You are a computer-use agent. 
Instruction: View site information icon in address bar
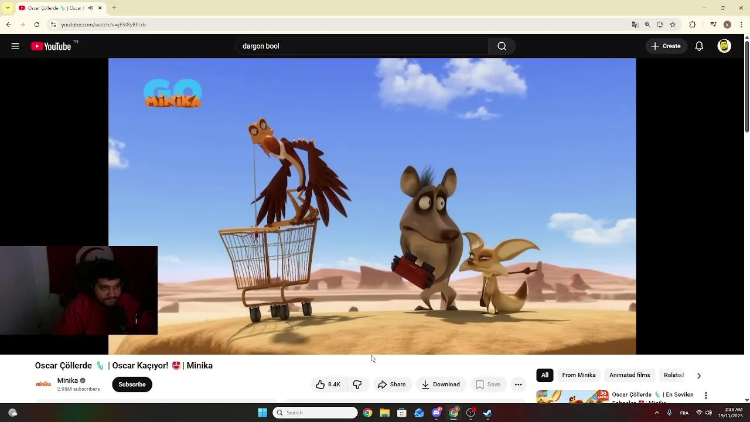click(x=53, y=25)
